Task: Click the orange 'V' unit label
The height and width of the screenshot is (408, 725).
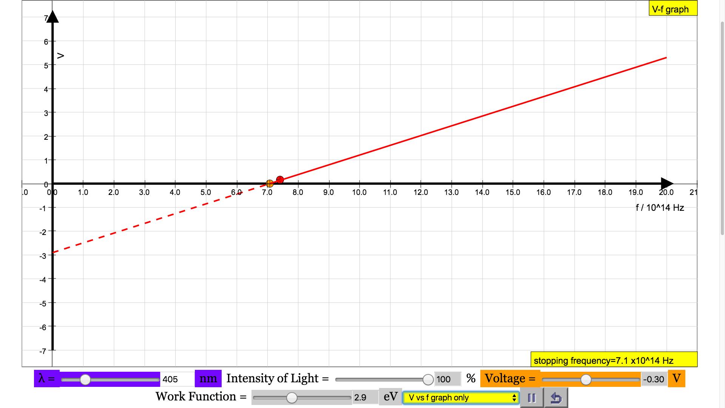Action: (676, 379)
